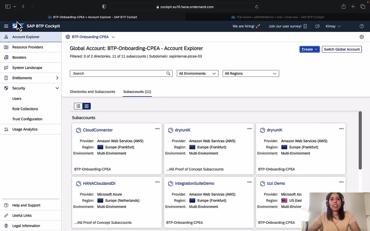Switch to Directories and Subaccounts tab
The image size is (370, 231).
[92, 91]
